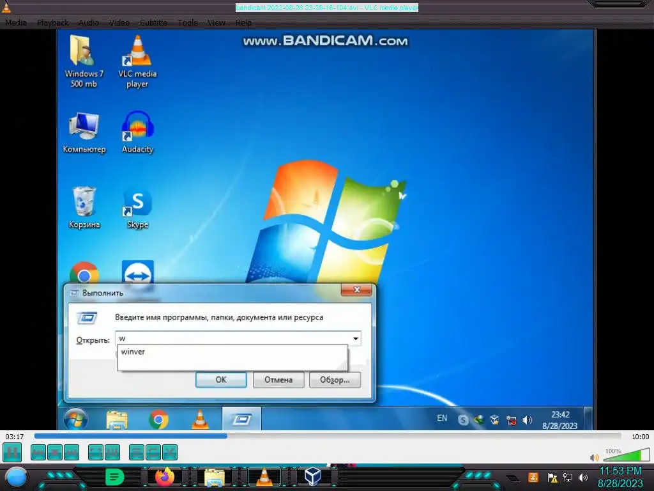The width and height of the screenshot is (654, 491).
Task: Click the speaker tray icon in video taskbar
Action: 527,420
